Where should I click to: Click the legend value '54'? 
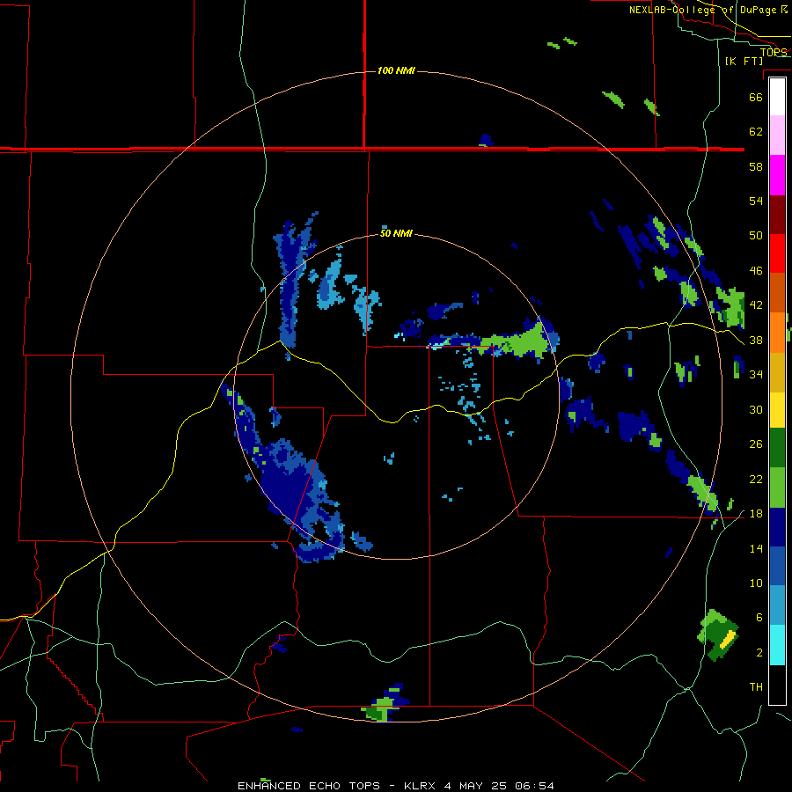(x=756, y=201)
